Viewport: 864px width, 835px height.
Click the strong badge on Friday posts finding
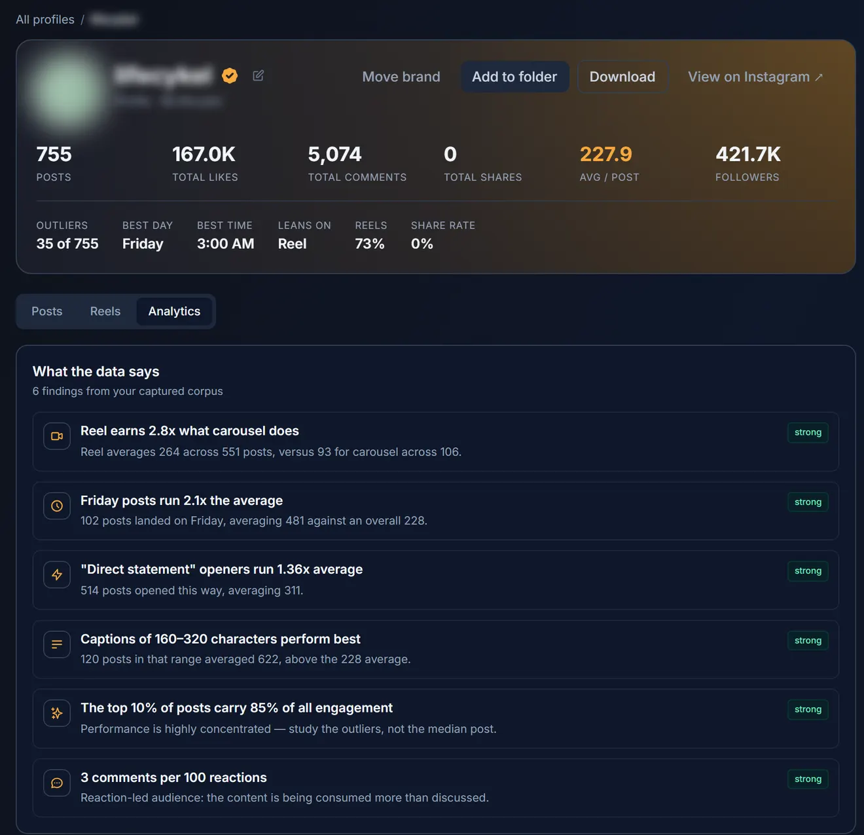point(808,502)
